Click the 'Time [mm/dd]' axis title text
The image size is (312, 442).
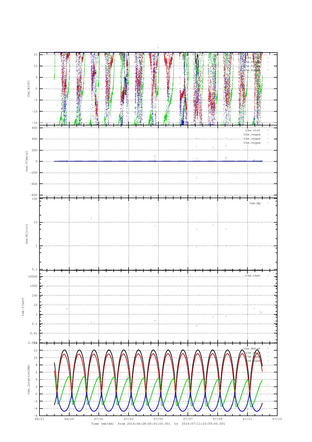(102, 423)
